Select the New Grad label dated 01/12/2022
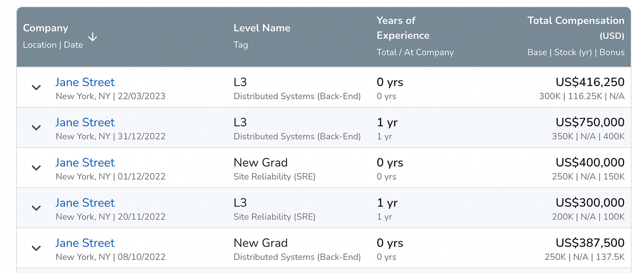Screen dimensions: 636x273 click(260, 162)
